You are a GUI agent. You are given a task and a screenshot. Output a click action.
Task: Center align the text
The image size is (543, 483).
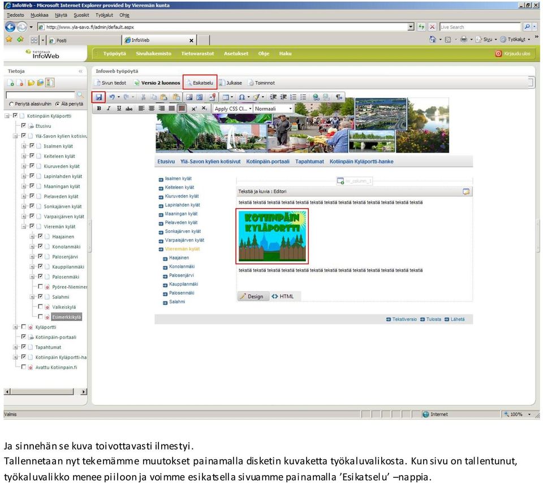pyautogui.click(x=152, y=109)
